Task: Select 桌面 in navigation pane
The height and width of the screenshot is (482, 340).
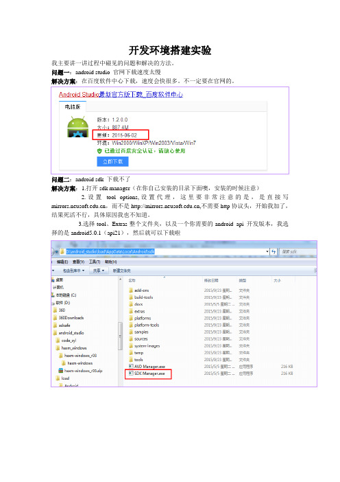Action: pyautogui.click(x=59, y=279)
